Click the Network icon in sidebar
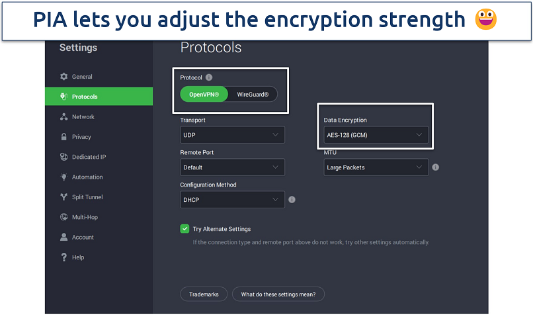This screenshot has width=533, height=315. pyautogui.click(x=64, y=117)
